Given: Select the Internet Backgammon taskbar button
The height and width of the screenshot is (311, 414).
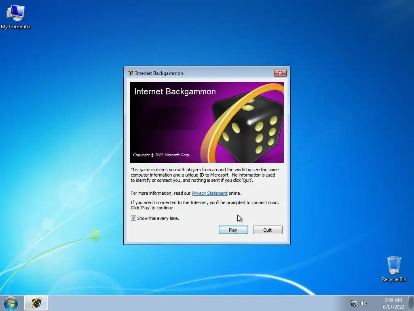Looking at the screenshot, I should (x=36, y=303).
